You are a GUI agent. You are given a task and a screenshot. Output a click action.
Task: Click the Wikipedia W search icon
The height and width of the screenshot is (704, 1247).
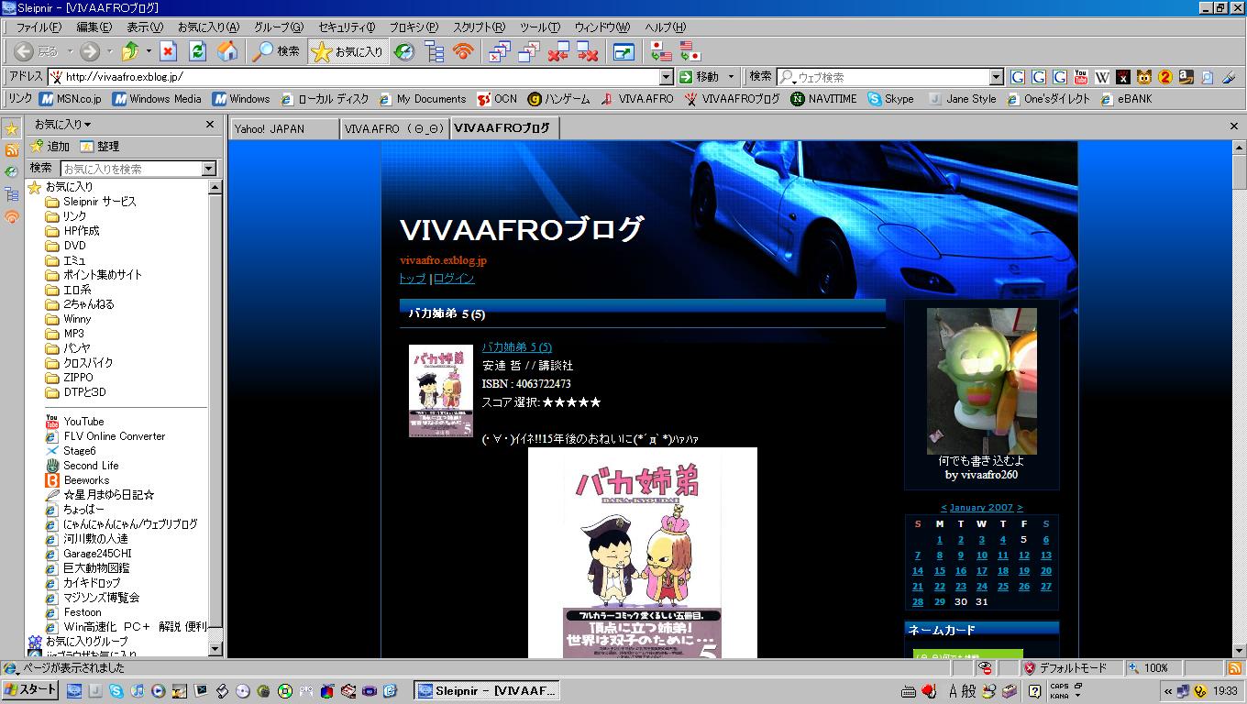pyautogui.click(x=1102, y=77)
